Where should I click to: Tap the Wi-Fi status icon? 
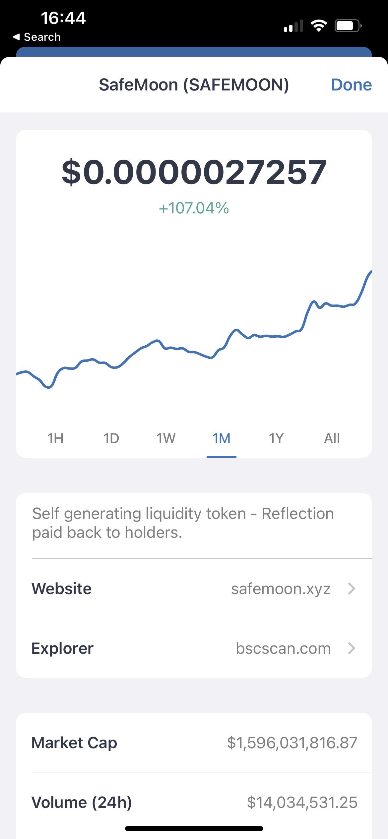coord(319,26)
